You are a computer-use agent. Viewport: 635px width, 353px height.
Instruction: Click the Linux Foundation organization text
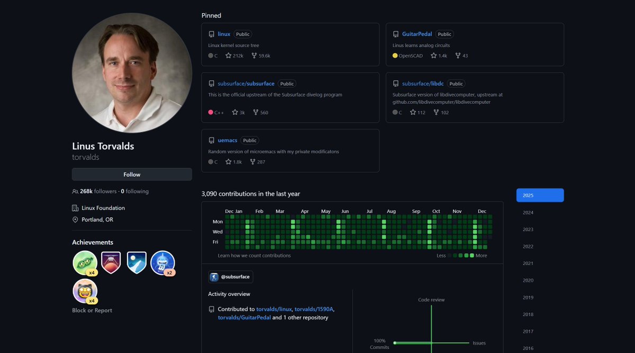[103, 208]
